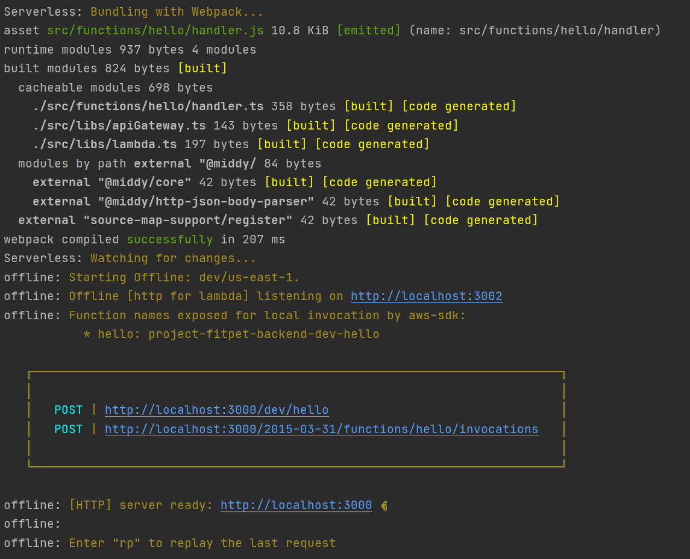The image size is (690, 559).
Task: Click the 'cacheable modules 698 bytes' line
Action: pos(115,87)
